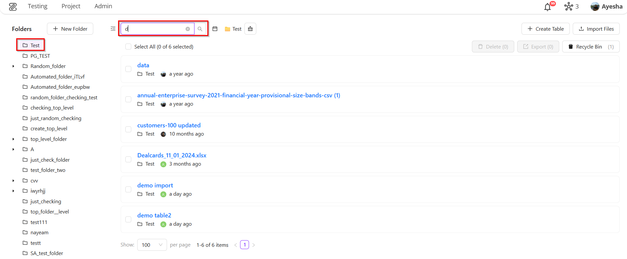Select the PG_TEST folder in sidebar
Viewport: 627px width, 259px height.
click(x=40, y=56)
